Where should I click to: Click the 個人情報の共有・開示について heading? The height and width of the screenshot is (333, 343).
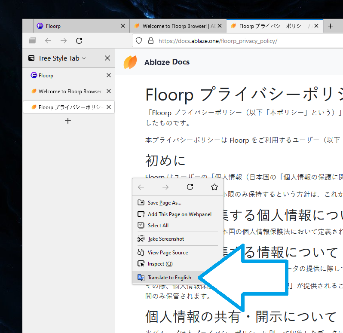tap(241, 317)
